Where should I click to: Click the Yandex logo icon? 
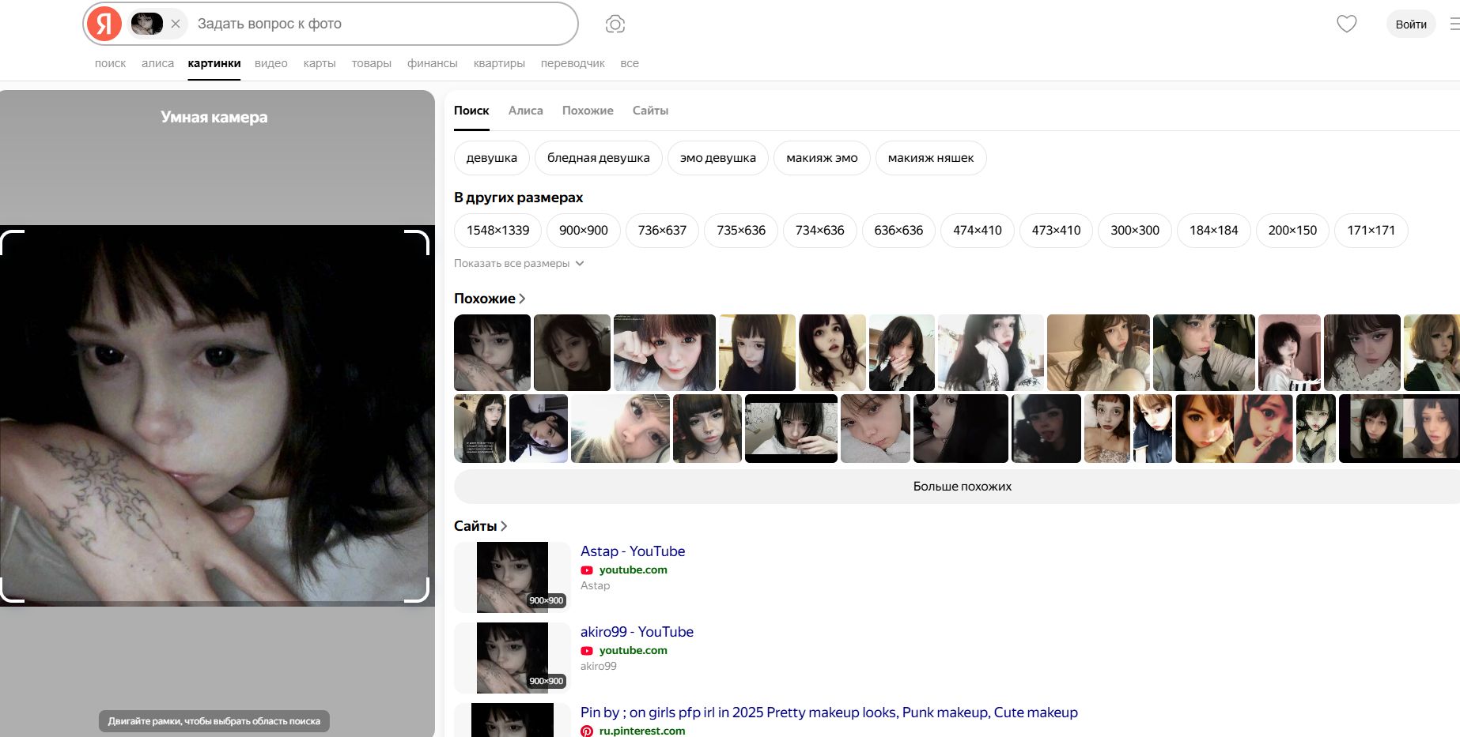click(x=104, y=24)
